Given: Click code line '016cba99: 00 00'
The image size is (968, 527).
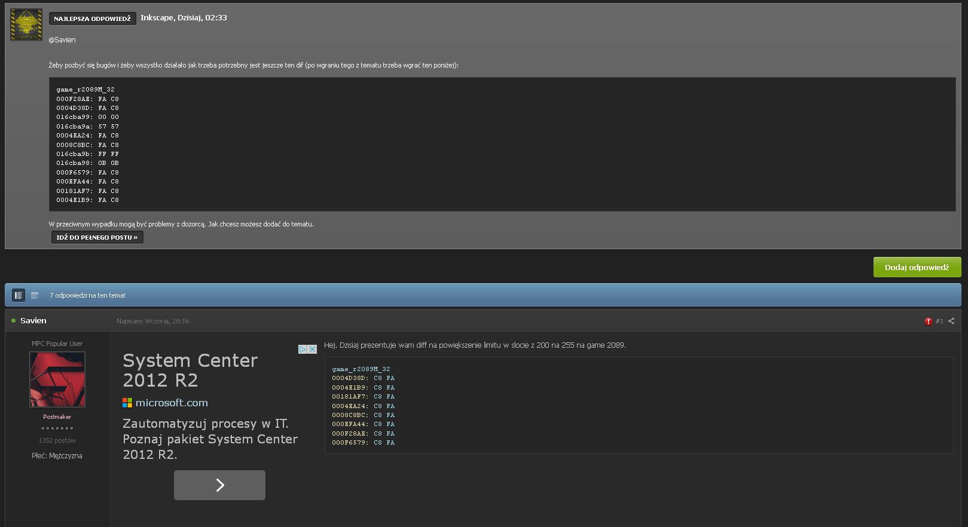Looking at the screenshot, I should tap(88, 117).
